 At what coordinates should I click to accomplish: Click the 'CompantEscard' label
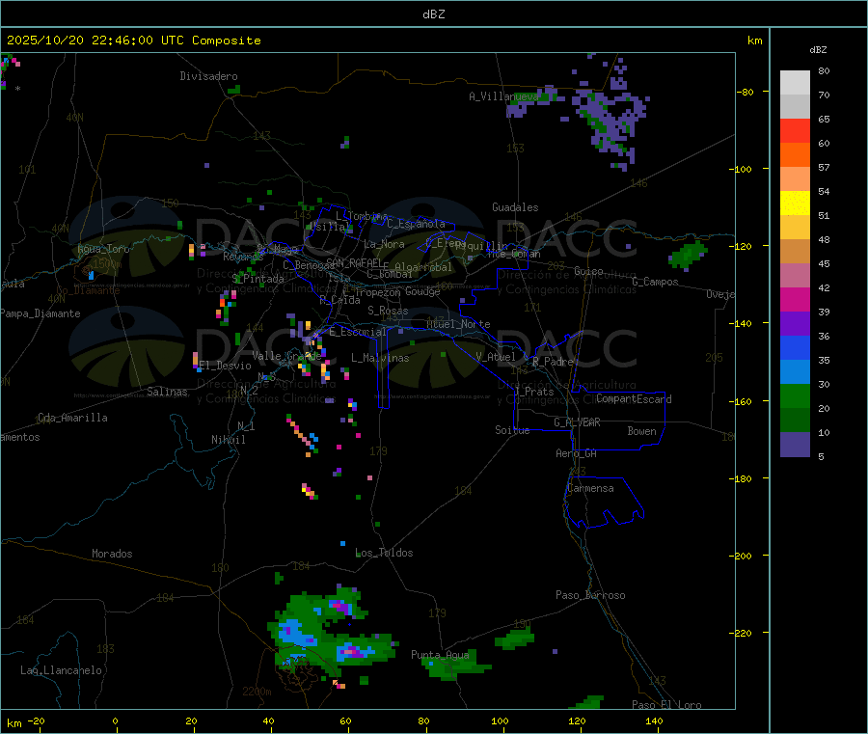click(x=634, y=398)
